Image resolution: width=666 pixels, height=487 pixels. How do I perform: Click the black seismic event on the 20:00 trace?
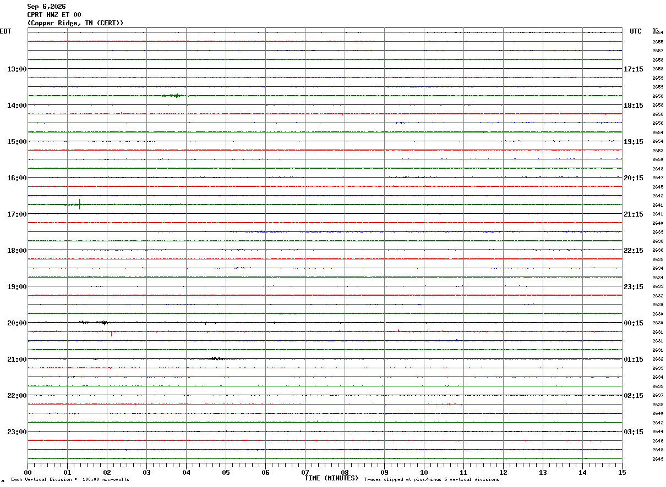[x=94, y=323]
